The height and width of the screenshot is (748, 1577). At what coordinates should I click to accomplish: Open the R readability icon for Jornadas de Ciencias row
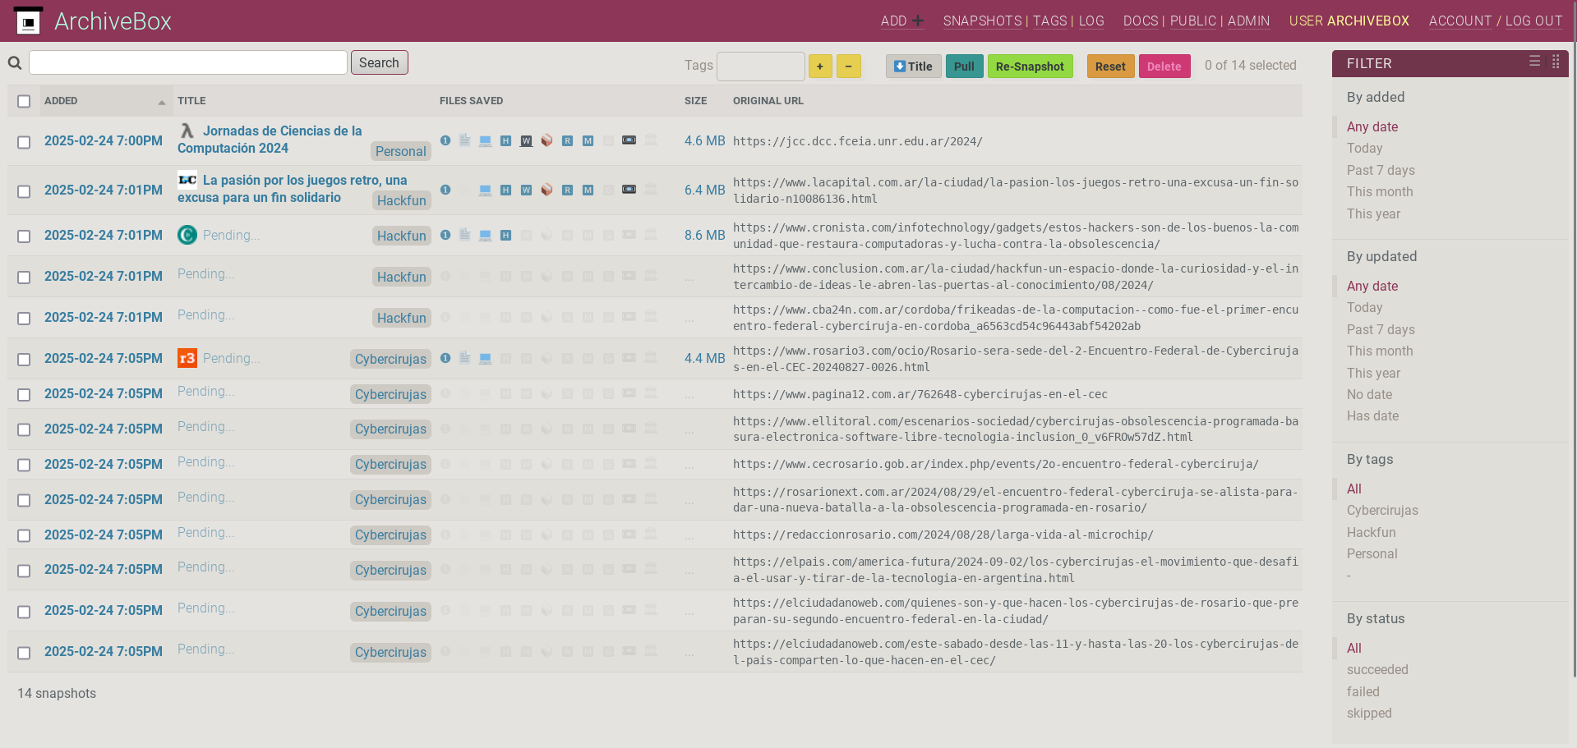click(567, 141)
